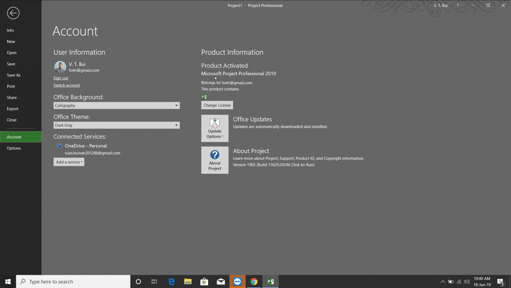Open the TeamViewer icon on the taskbar
This screenshot has width=511, height=288.
(237, 281)
